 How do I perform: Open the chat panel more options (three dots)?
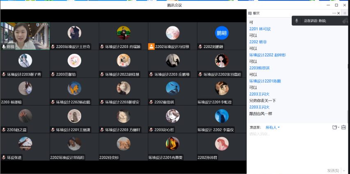(x=334, y=14)
